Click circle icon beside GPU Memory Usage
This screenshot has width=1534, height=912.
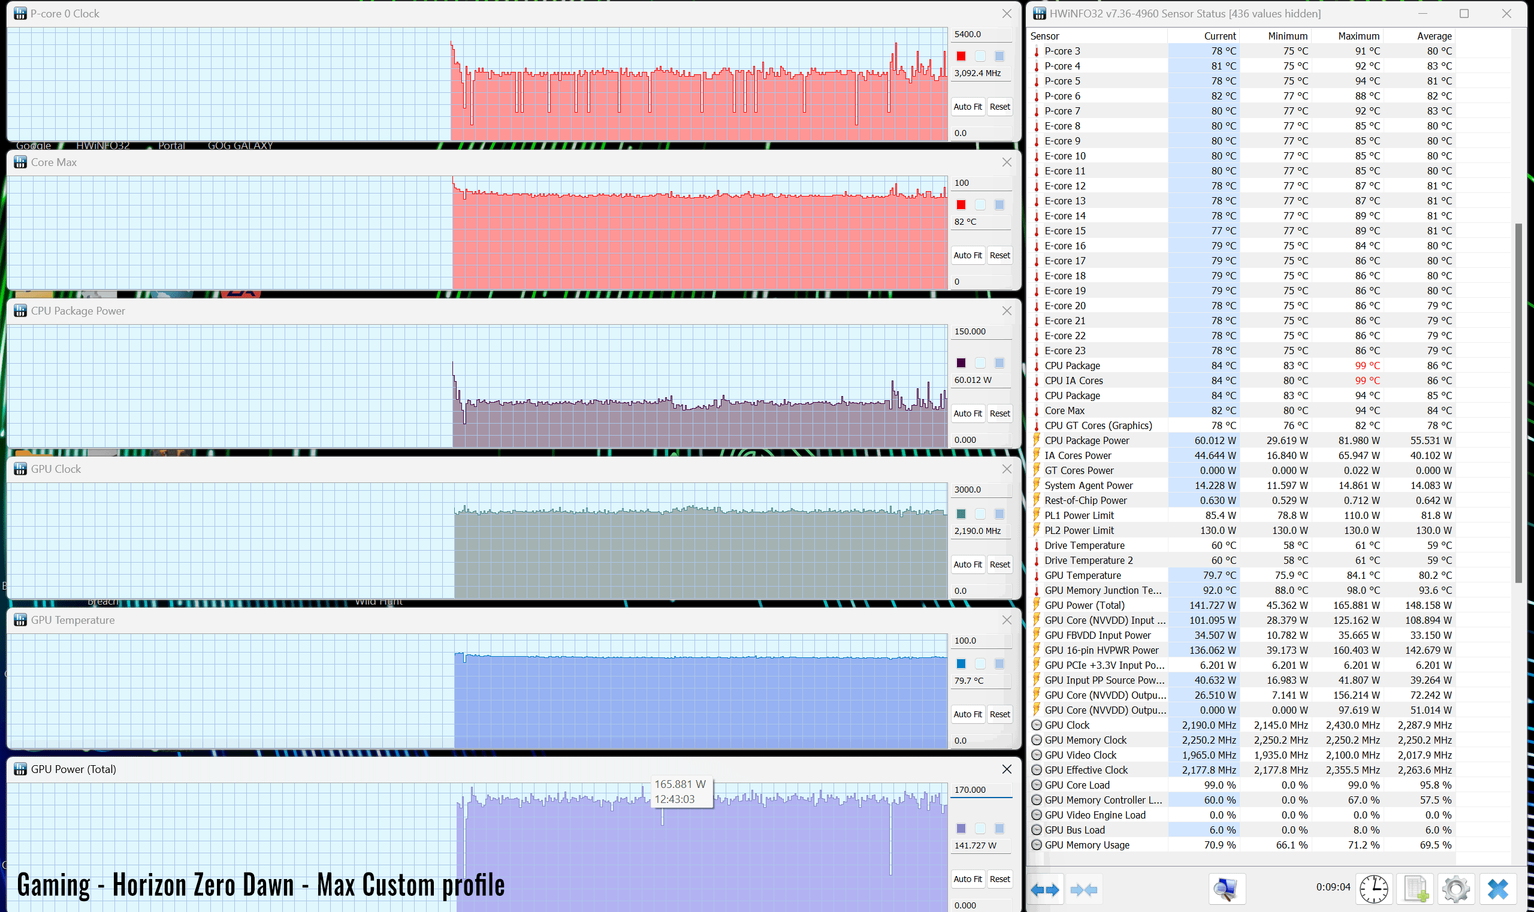1036,845
